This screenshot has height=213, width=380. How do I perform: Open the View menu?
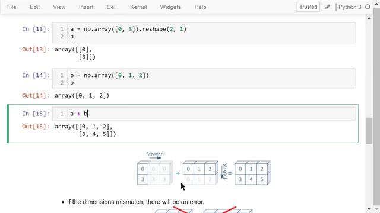click(59, 7)
